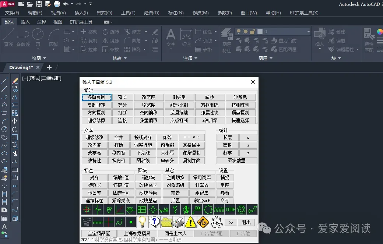
Task: Click the new drawing tab plus button
Action: [x=49, y=67]
